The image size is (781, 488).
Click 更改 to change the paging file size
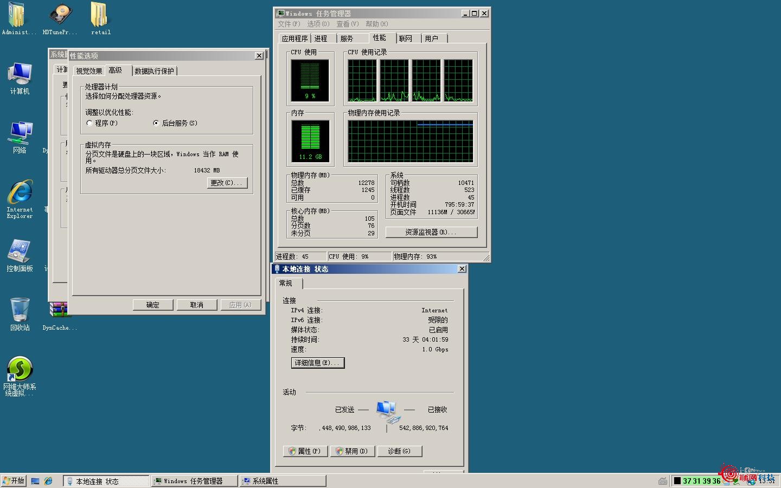pos(227,183)
